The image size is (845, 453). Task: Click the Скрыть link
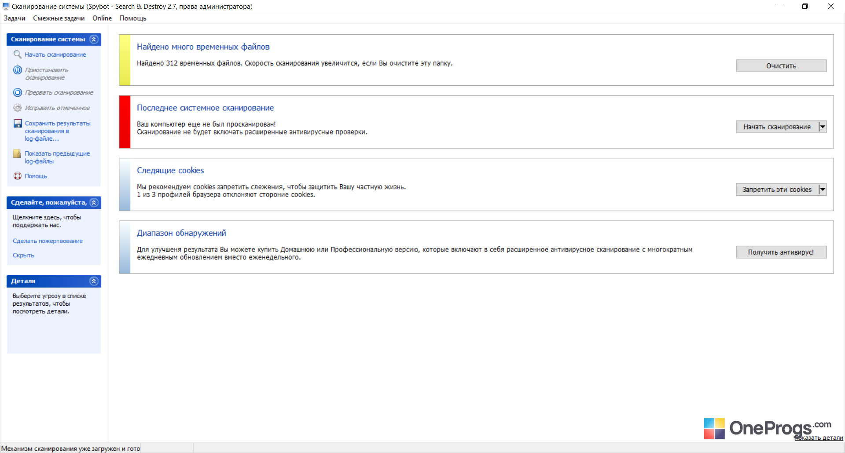(23, 255)
